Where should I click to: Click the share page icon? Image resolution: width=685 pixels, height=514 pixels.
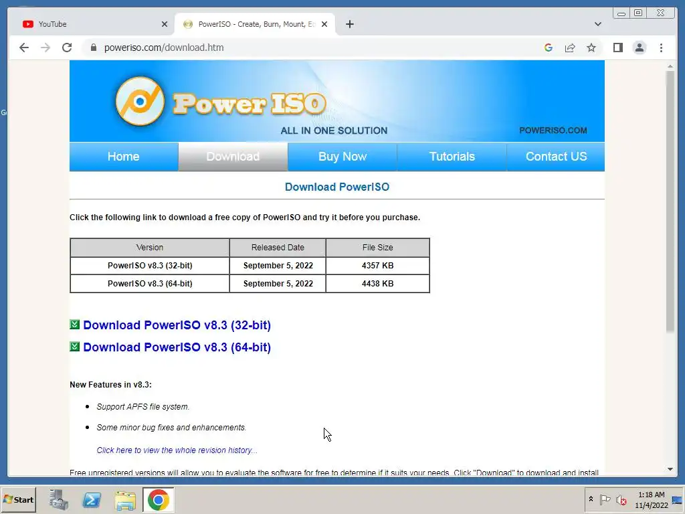[570, 48]
